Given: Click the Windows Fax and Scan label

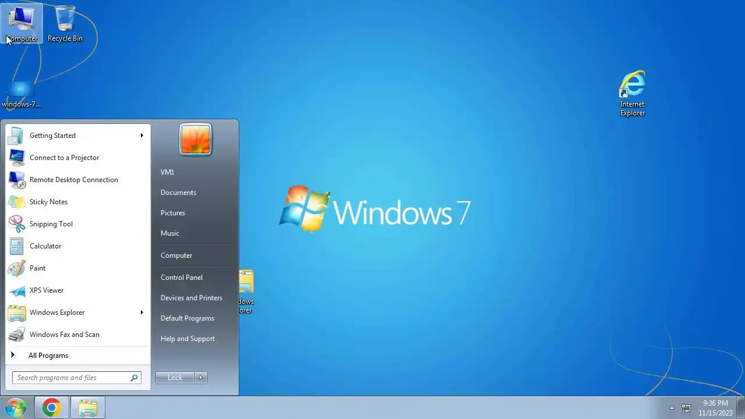Looking at the screenshot, I should point(65,335).
